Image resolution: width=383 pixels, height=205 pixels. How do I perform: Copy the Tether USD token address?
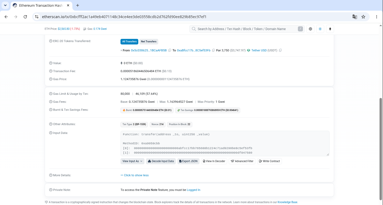click(x=280, y=50)
